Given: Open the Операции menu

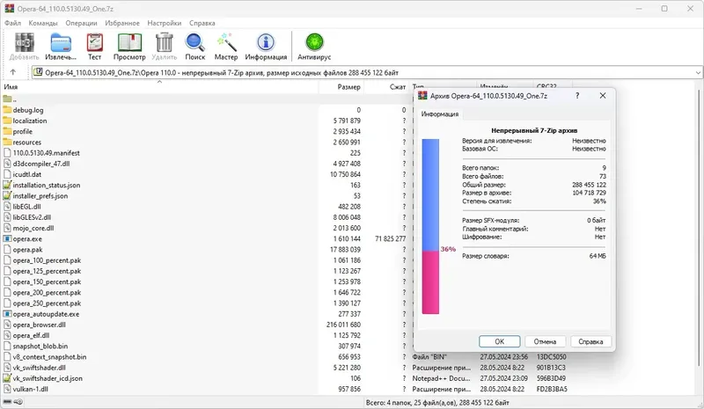Looking at the screenshot, I should point(81,23).
